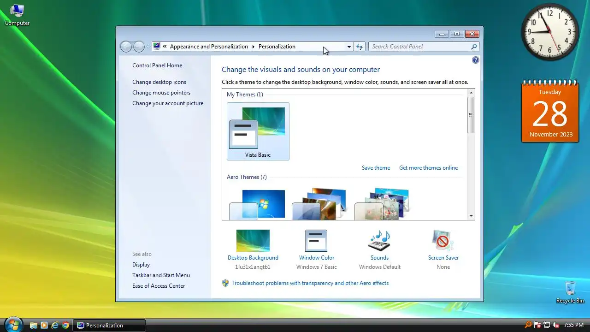
Task: Open Ease of Access Center link
Action: (x=159, y=286)
